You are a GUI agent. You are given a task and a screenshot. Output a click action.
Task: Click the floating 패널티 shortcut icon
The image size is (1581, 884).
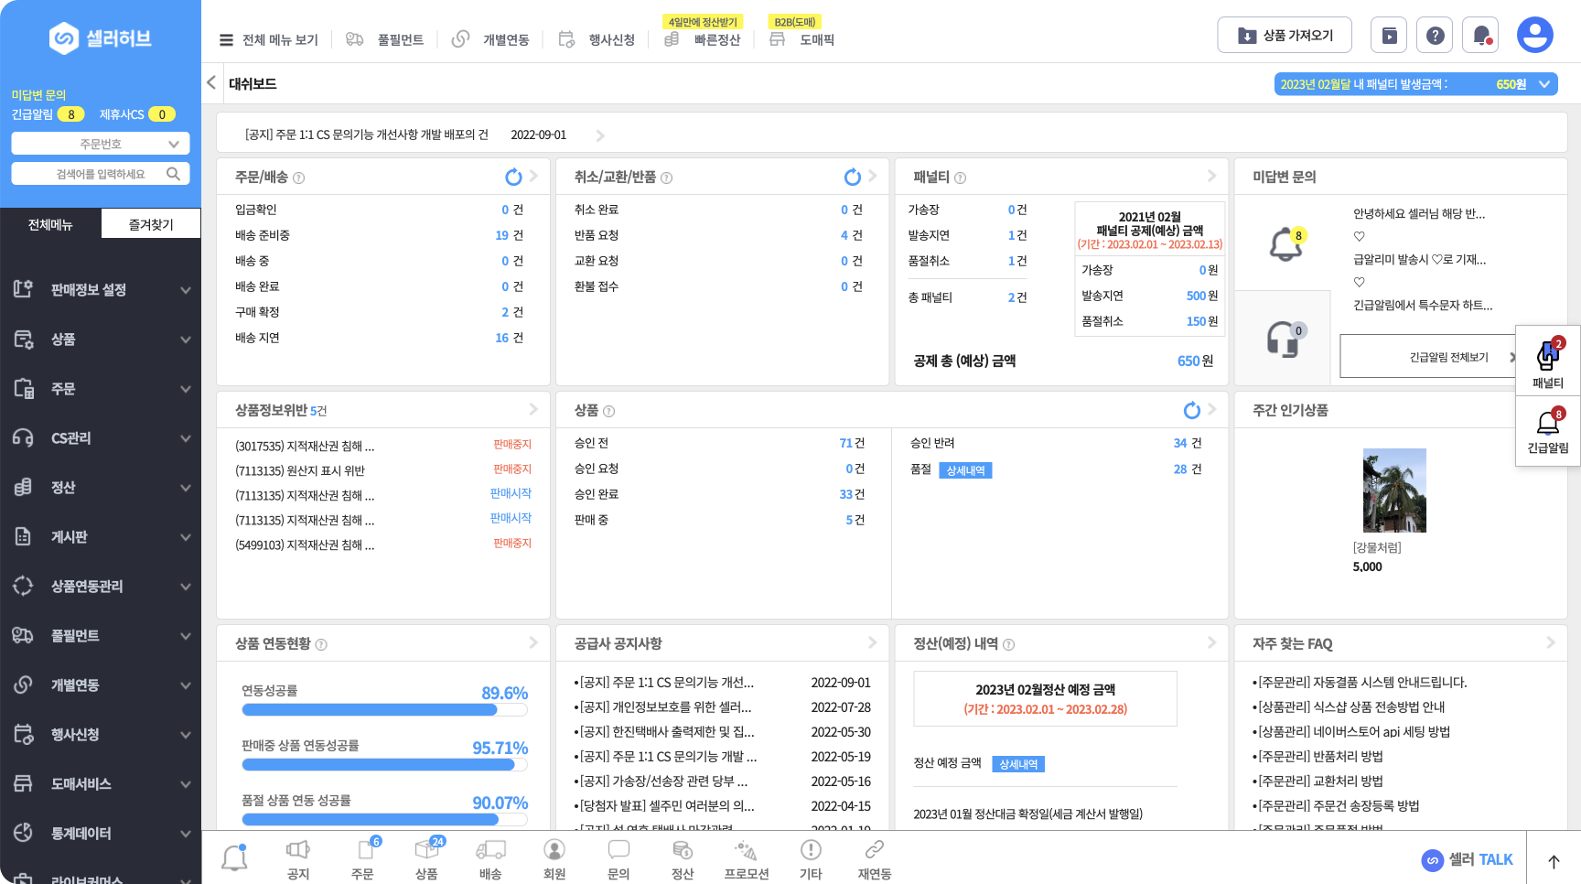(1547, 358)
